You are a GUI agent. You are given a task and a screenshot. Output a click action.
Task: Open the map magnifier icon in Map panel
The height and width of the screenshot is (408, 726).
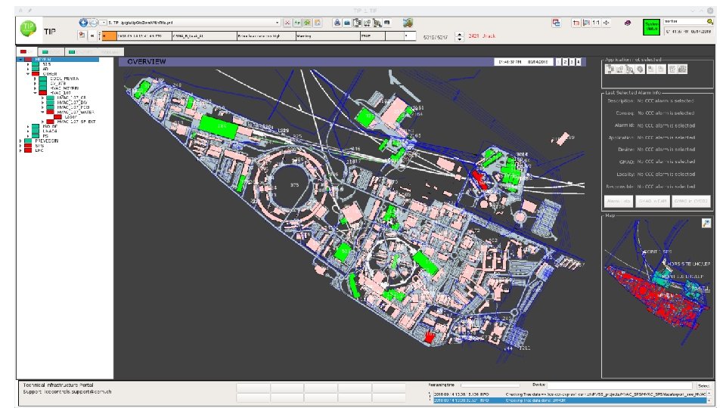(706, 223)
